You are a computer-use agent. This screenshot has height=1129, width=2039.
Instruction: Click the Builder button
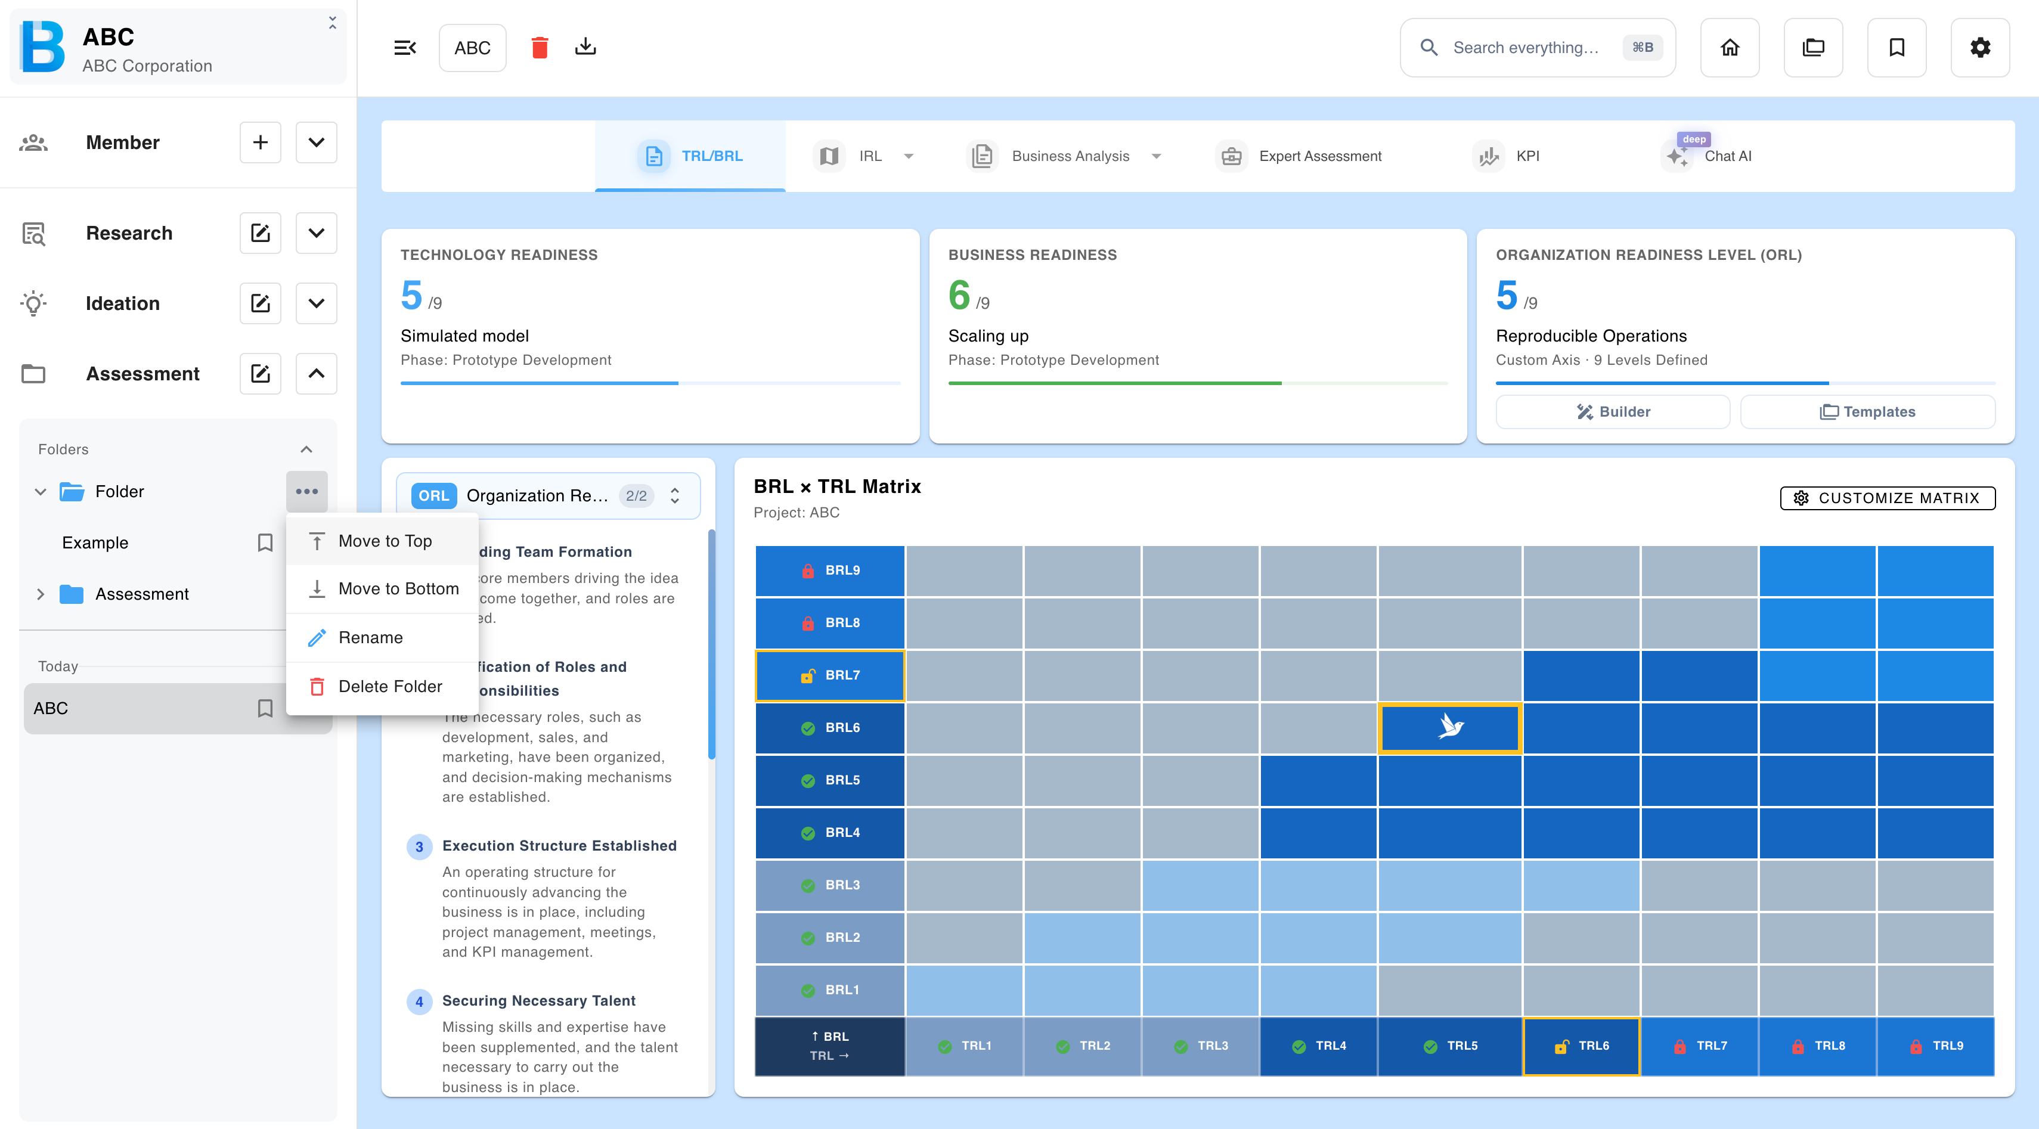click(x=1612, y=411)
